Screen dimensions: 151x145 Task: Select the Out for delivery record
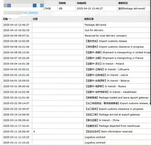pos(94,30)
